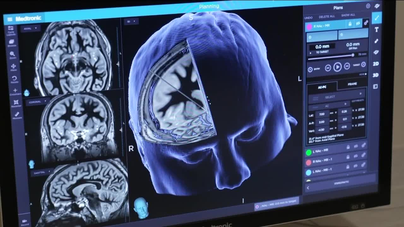Viewport: 404px width, 227px height.
Task: Pick the Measure ruler tool
Action: 17,115
